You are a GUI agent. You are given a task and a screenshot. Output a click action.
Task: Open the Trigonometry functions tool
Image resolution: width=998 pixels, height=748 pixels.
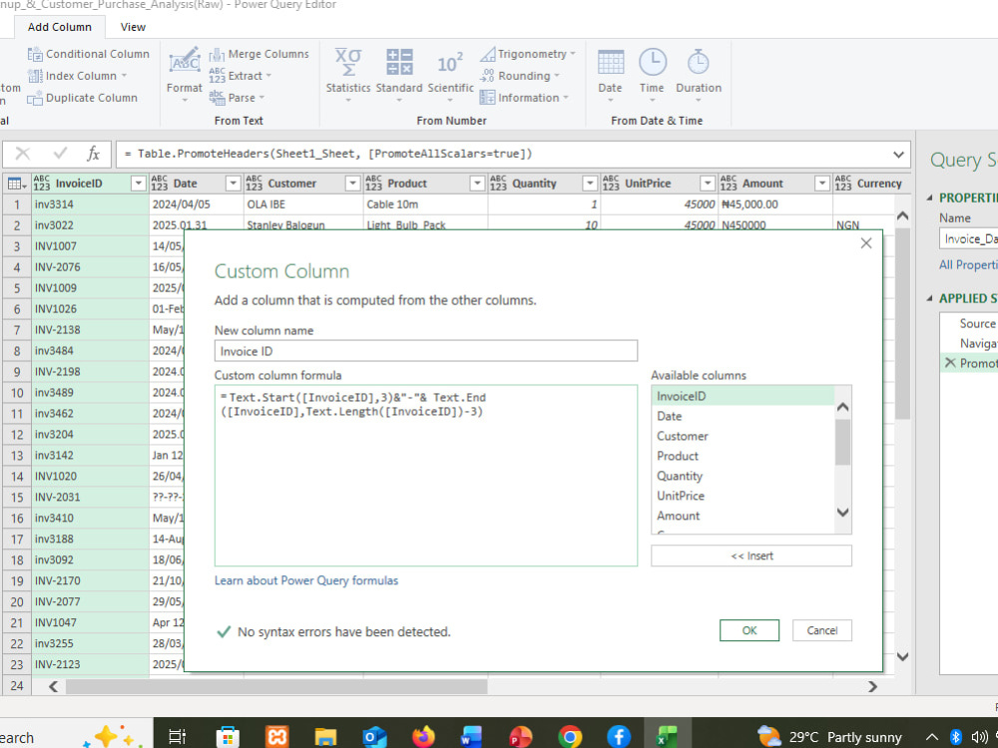coord(528,54)
